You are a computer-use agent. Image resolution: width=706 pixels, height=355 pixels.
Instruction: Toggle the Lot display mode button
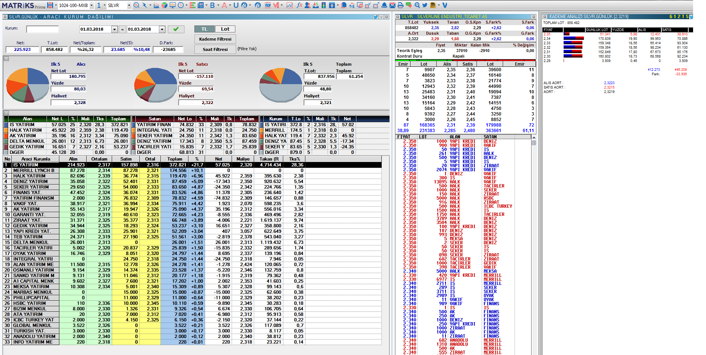(225, 29)
